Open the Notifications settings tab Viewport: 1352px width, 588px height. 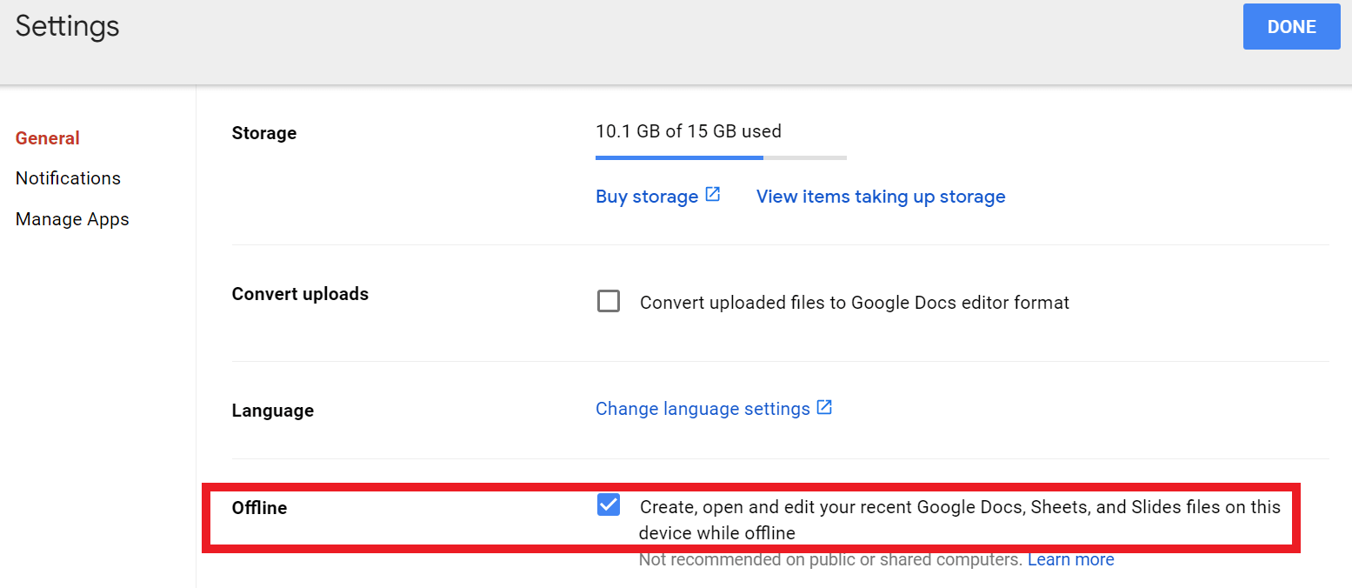(x=68, y=178)
